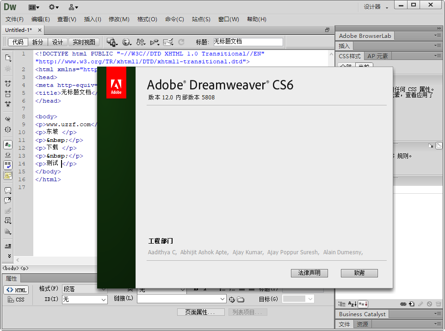Open Business Catalyst panel options menu
Viewport: 445px width, 331px height.
(437, 314)
